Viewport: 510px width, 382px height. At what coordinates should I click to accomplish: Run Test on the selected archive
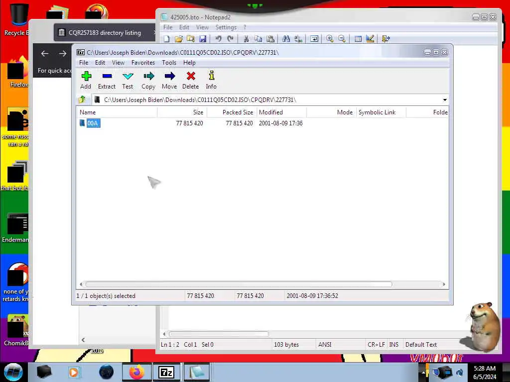click(x=127, y=80)
